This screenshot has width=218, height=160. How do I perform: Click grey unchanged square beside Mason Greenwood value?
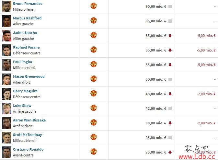[x=170, y=79]
